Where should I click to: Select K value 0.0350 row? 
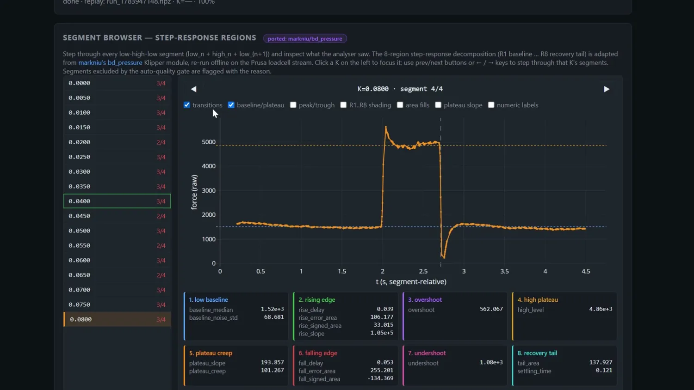pyautogui.click(x=117, y=187)
